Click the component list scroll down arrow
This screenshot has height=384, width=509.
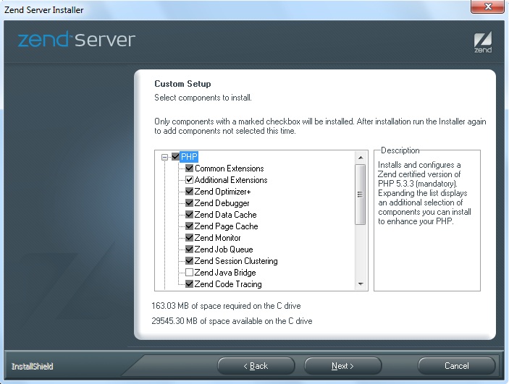361,284
